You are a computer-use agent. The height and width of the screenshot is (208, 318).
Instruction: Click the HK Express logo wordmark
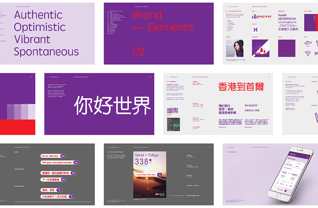coord(261,17)
